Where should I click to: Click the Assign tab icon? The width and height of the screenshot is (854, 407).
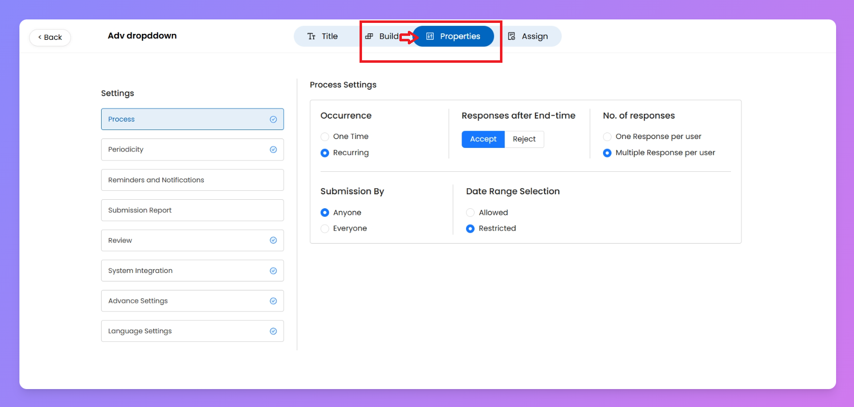(x=511, y=36)
